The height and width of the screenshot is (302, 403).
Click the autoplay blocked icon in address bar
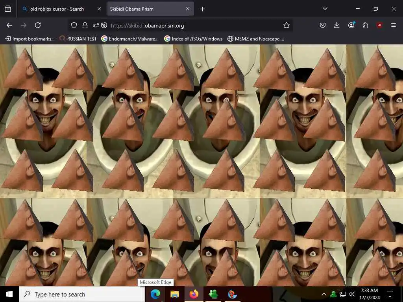pyautogui.click(x=104, y=25)
